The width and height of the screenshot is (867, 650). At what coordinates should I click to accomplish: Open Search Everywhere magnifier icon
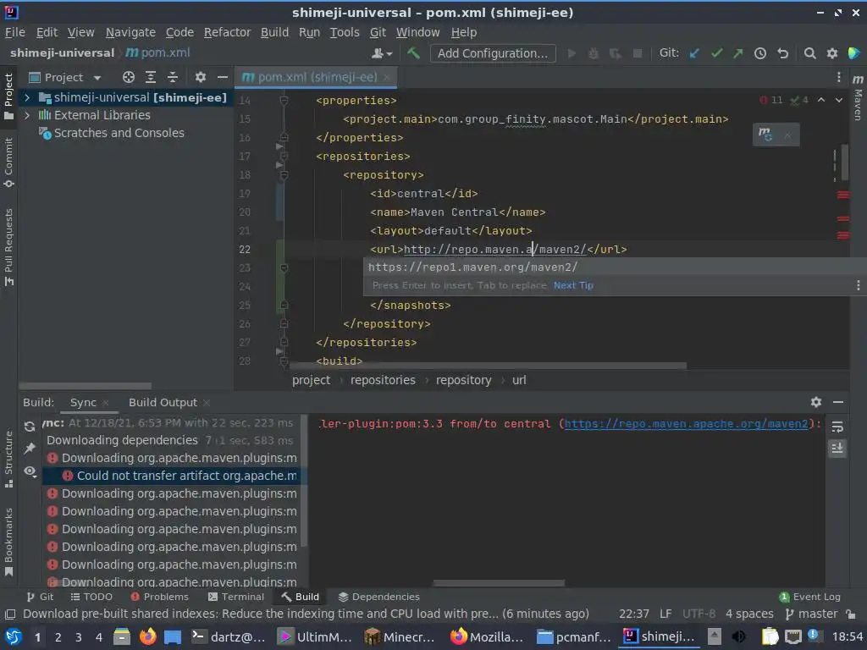tap(809, 53)
